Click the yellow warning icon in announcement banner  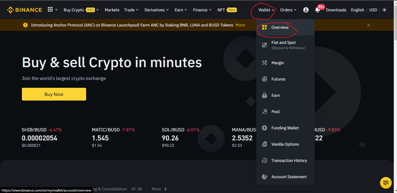pyautogui.click(x=25, y=25)
